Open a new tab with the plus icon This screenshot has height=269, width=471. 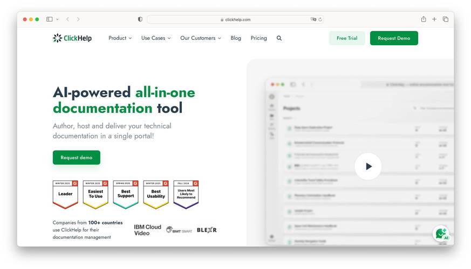(x=434, y=19)
